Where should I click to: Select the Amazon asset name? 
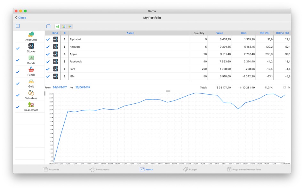tap(75, 47)
